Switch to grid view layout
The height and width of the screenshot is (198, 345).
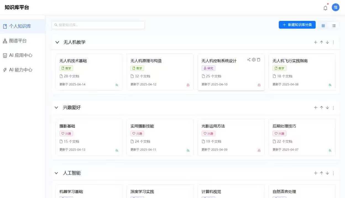coord(323,26)
